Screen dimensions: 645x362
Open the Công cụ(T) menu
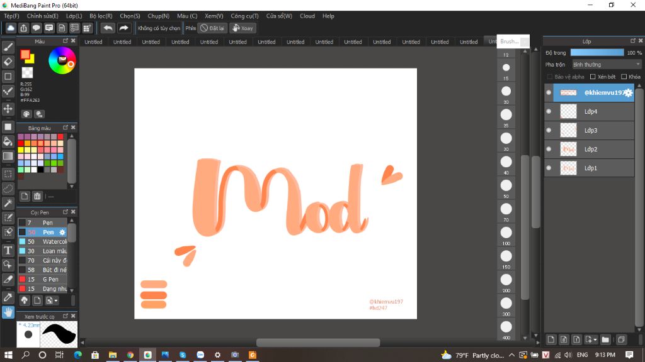point(244,16)
